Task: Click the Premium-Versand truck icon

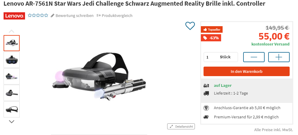Action: tap(206, 117)
